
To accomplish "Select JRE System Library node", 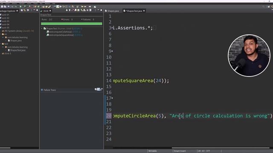I will (x=18, y=31).
